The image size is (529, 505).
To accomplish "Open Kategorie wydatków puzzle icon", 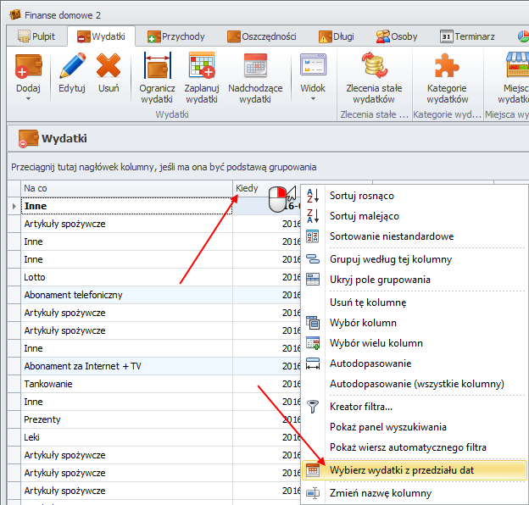I will [x=447, y=66].
